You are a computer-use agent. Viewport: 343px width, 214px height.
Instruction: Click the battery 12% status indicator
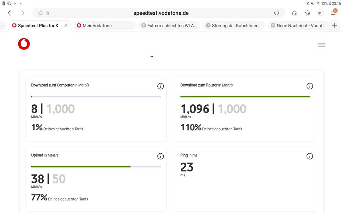326,3
